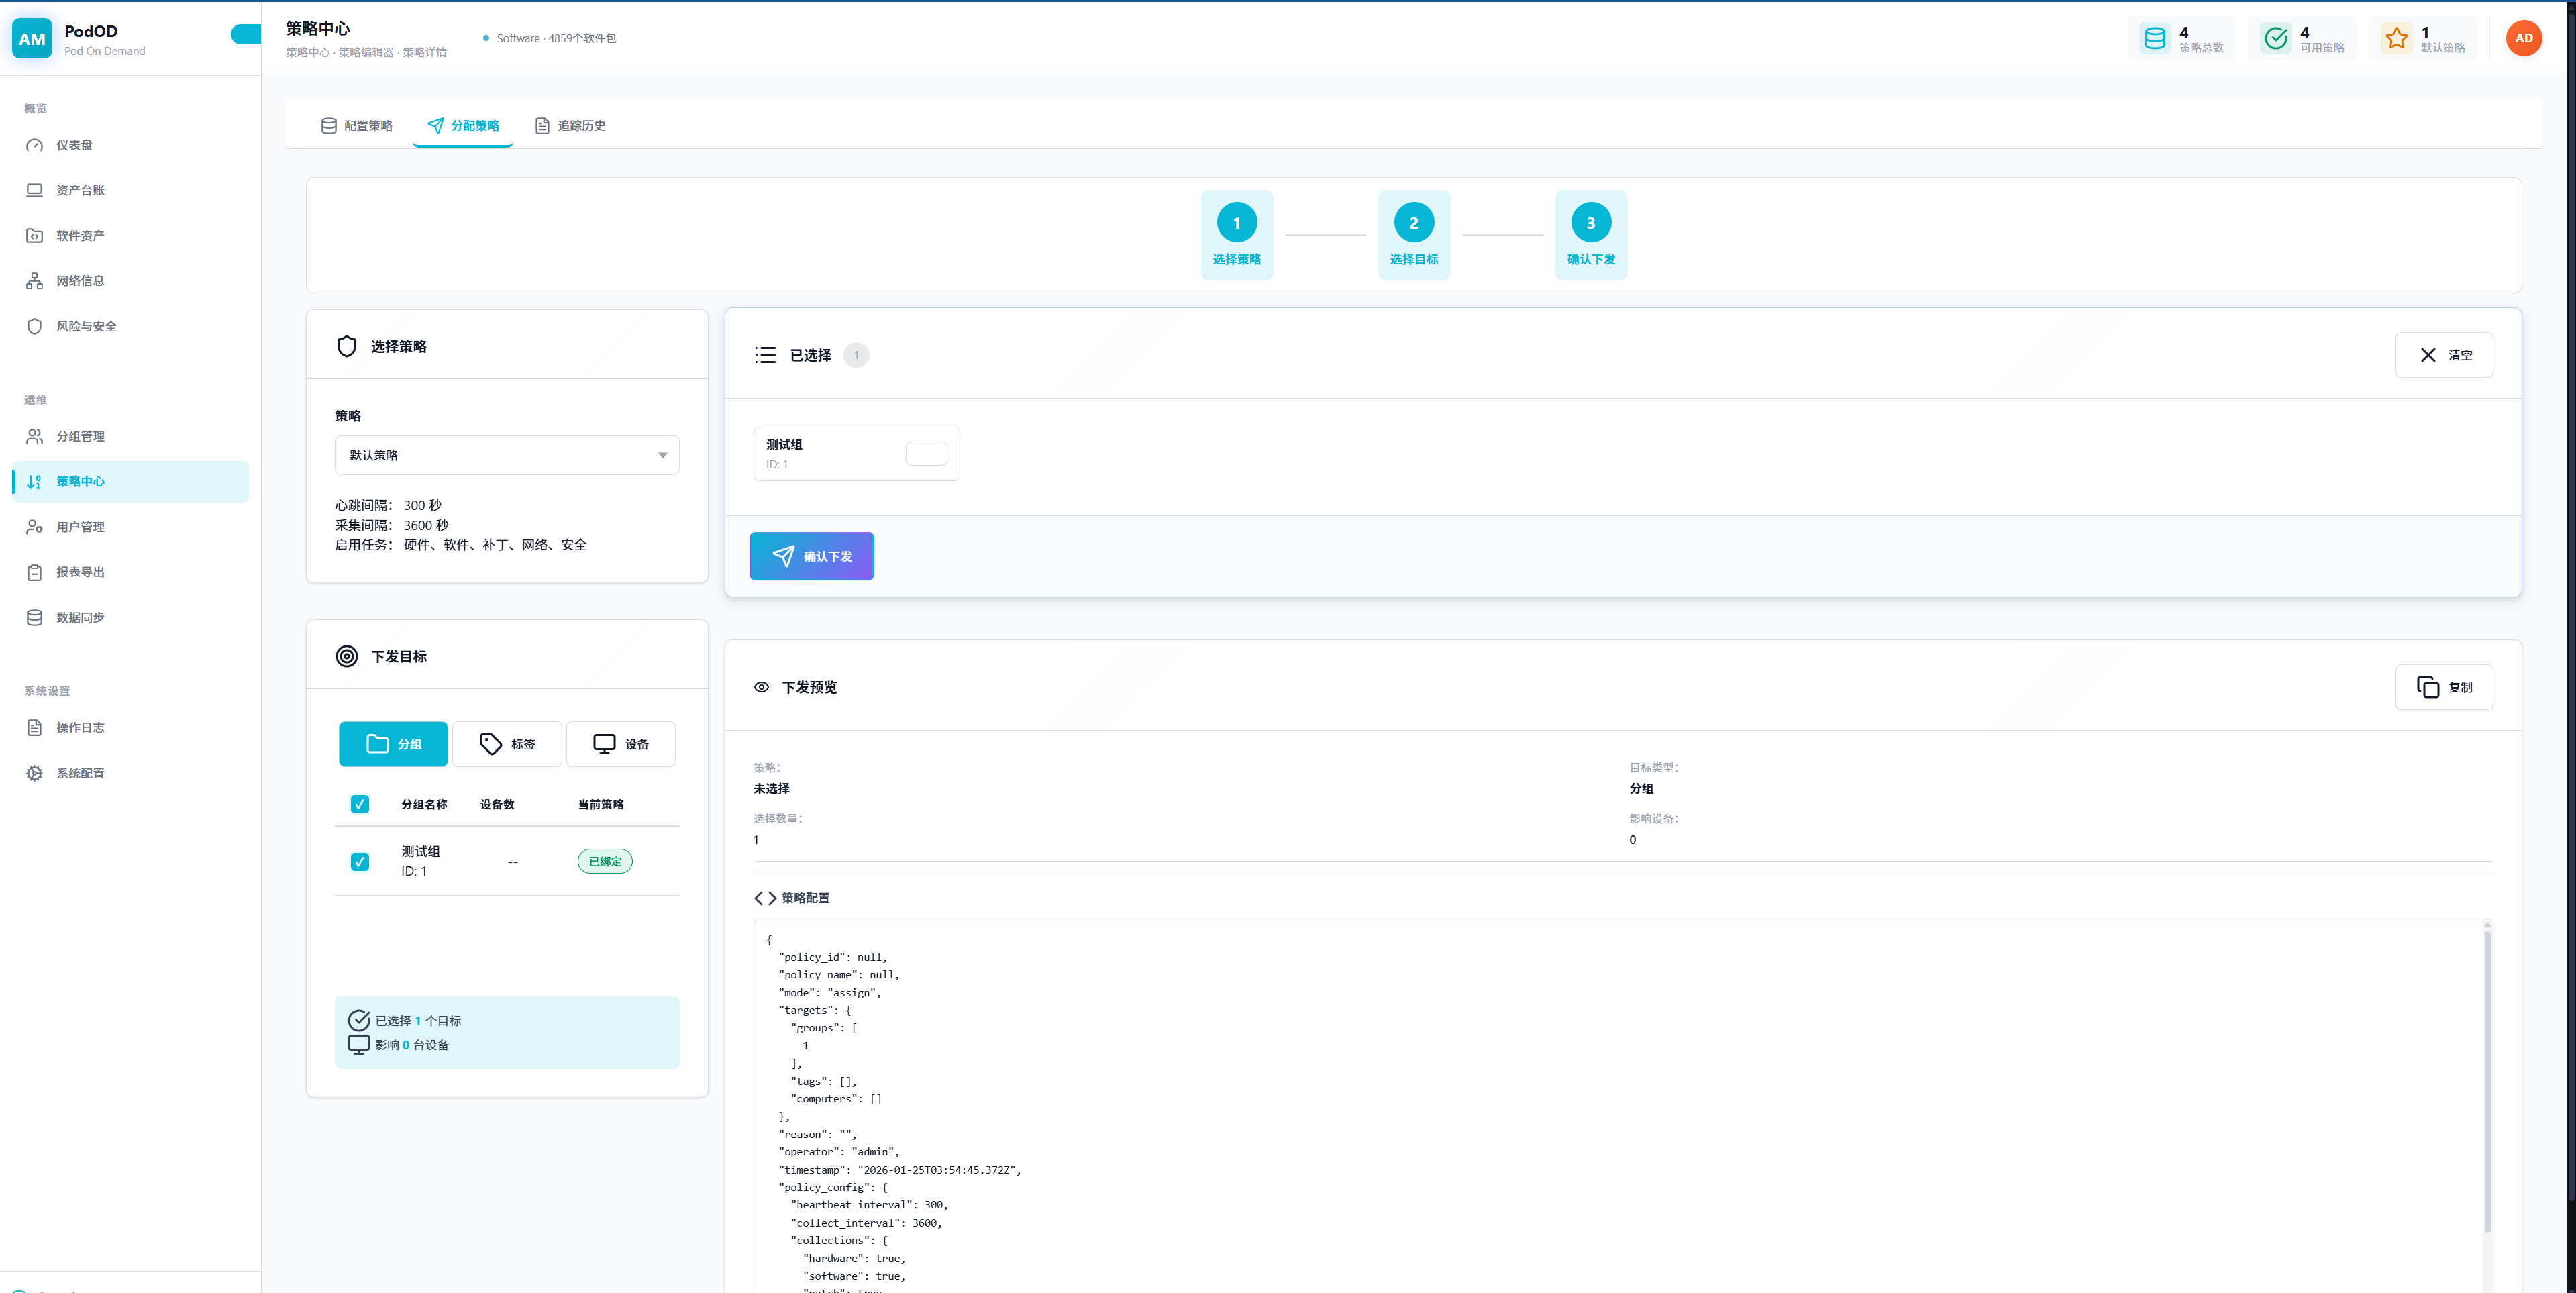This screenshot has width=2576, height=1293.
Task: Toggle the sidebar collapse switch near PodOD
Action: (246, 35)
